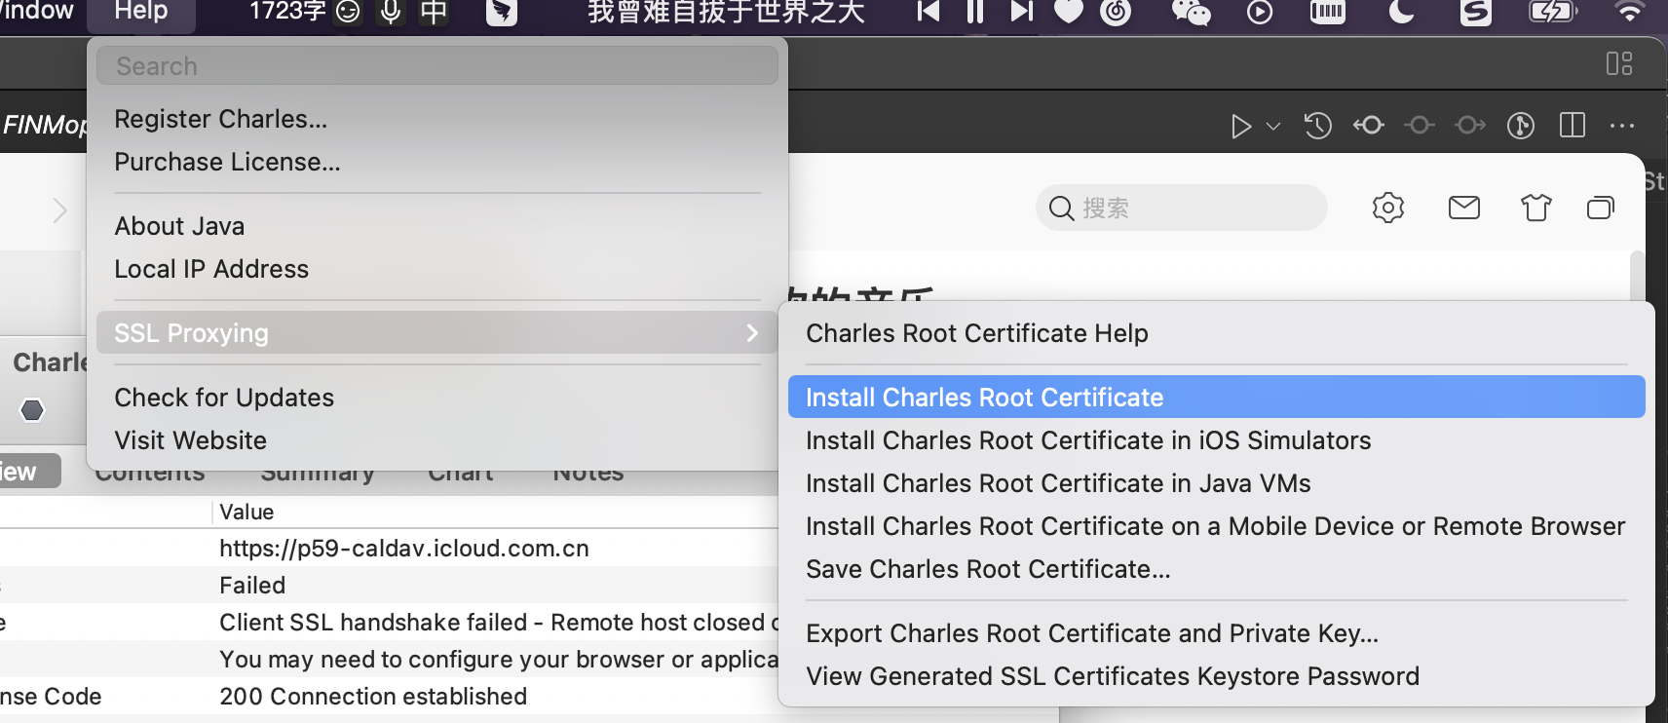Skip to previous track in menu bar
Image resolution: width=1668 pixels, height=723 pixels.
tap(929, 12)
